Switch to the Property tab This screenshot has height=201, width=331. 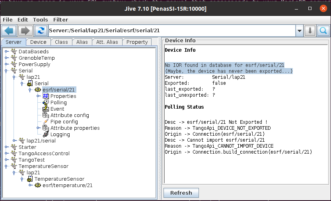[x=137, y=42]
